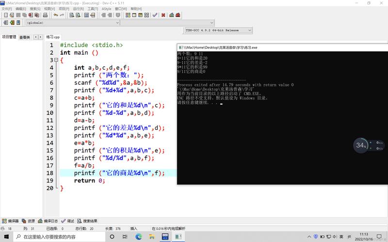
Task: Click the profiling chart toolbar icon
Action: pos(172,15)
